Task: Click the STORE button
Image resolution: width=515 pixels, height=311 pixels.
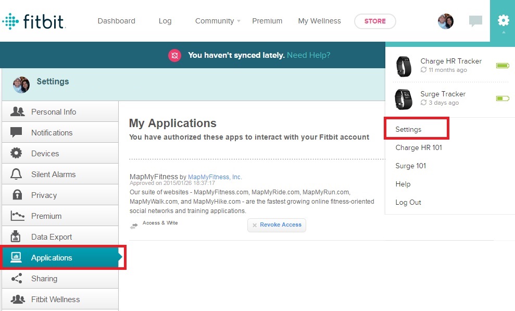Action: pos(375,21)
